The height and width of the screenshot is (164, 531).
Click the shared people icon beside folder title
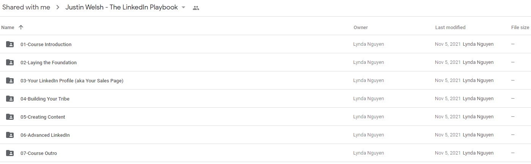pos(196,8)
